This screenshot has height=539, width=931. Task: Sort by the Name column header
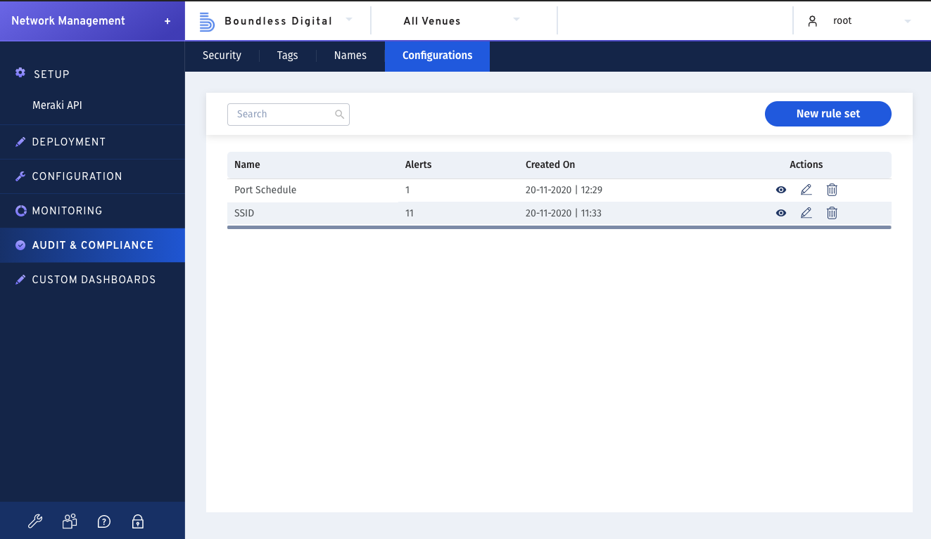coord(247,164)
